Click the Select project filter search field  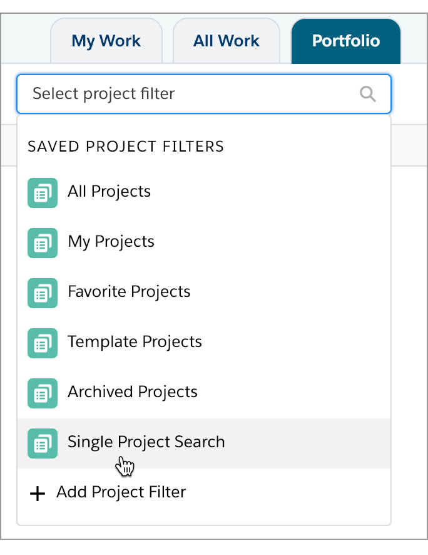pyautogui.click(x=204, y=94)
